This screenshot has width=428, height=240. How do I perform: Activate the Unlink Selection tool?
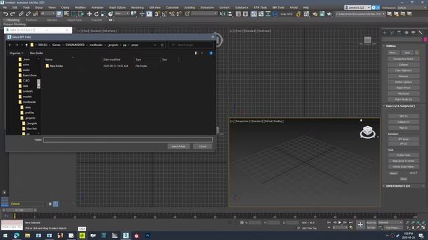point(28,14)
